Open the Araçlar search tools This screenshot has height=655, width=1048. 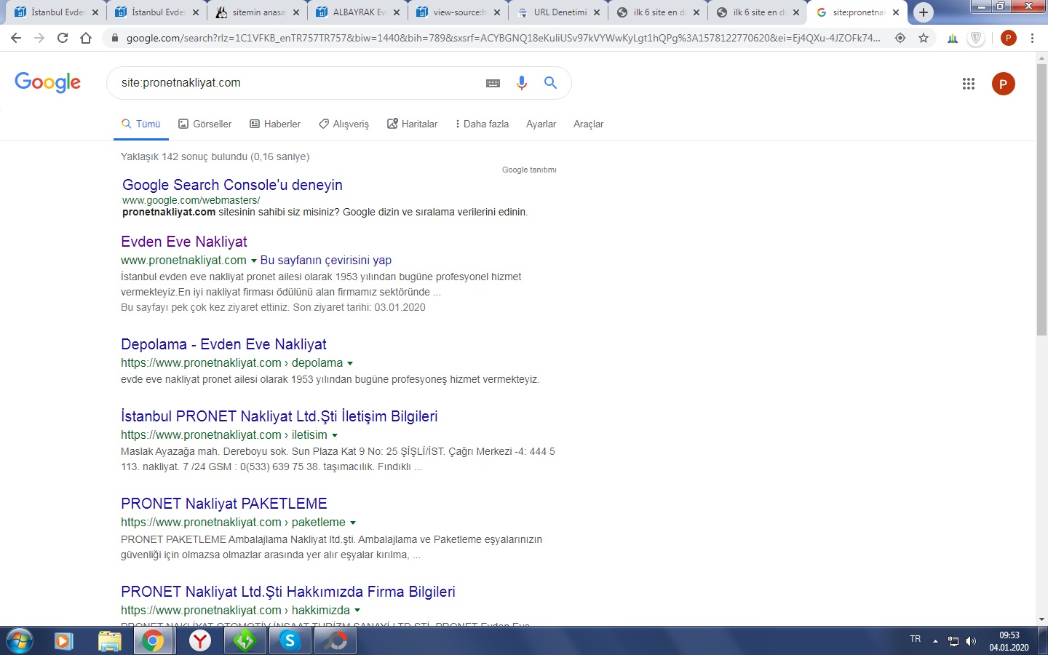point(588,124)
